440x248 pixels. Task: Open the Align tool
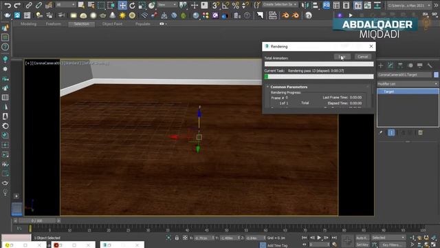coord(315,5)
